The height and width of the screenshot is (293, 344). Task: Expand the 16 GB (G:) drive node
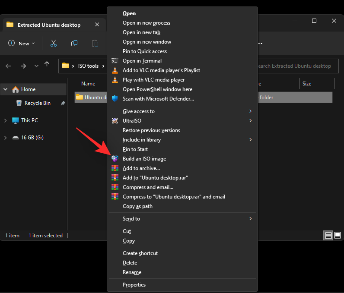6,138
